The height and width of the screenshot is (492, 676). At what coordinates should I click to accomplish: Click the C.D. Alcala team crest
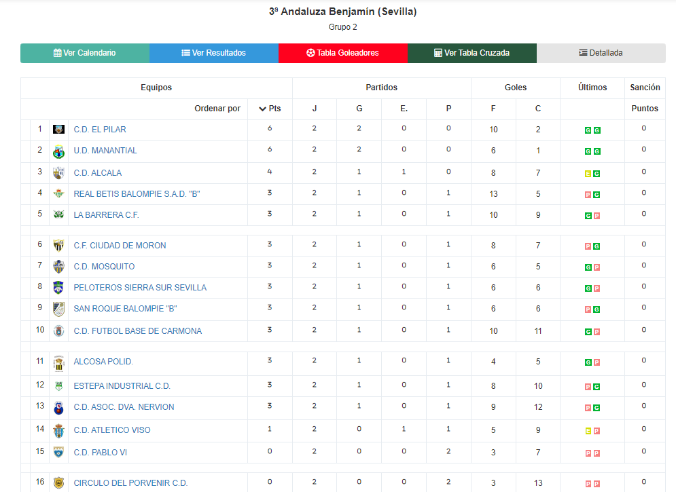[58, 173]
